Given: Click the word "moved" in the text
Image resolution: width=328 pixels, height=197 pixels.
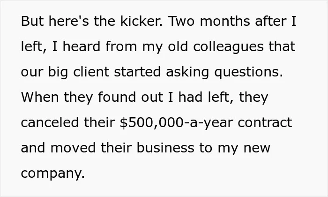Looking at the screenshot, I should (x=73, y=148).
